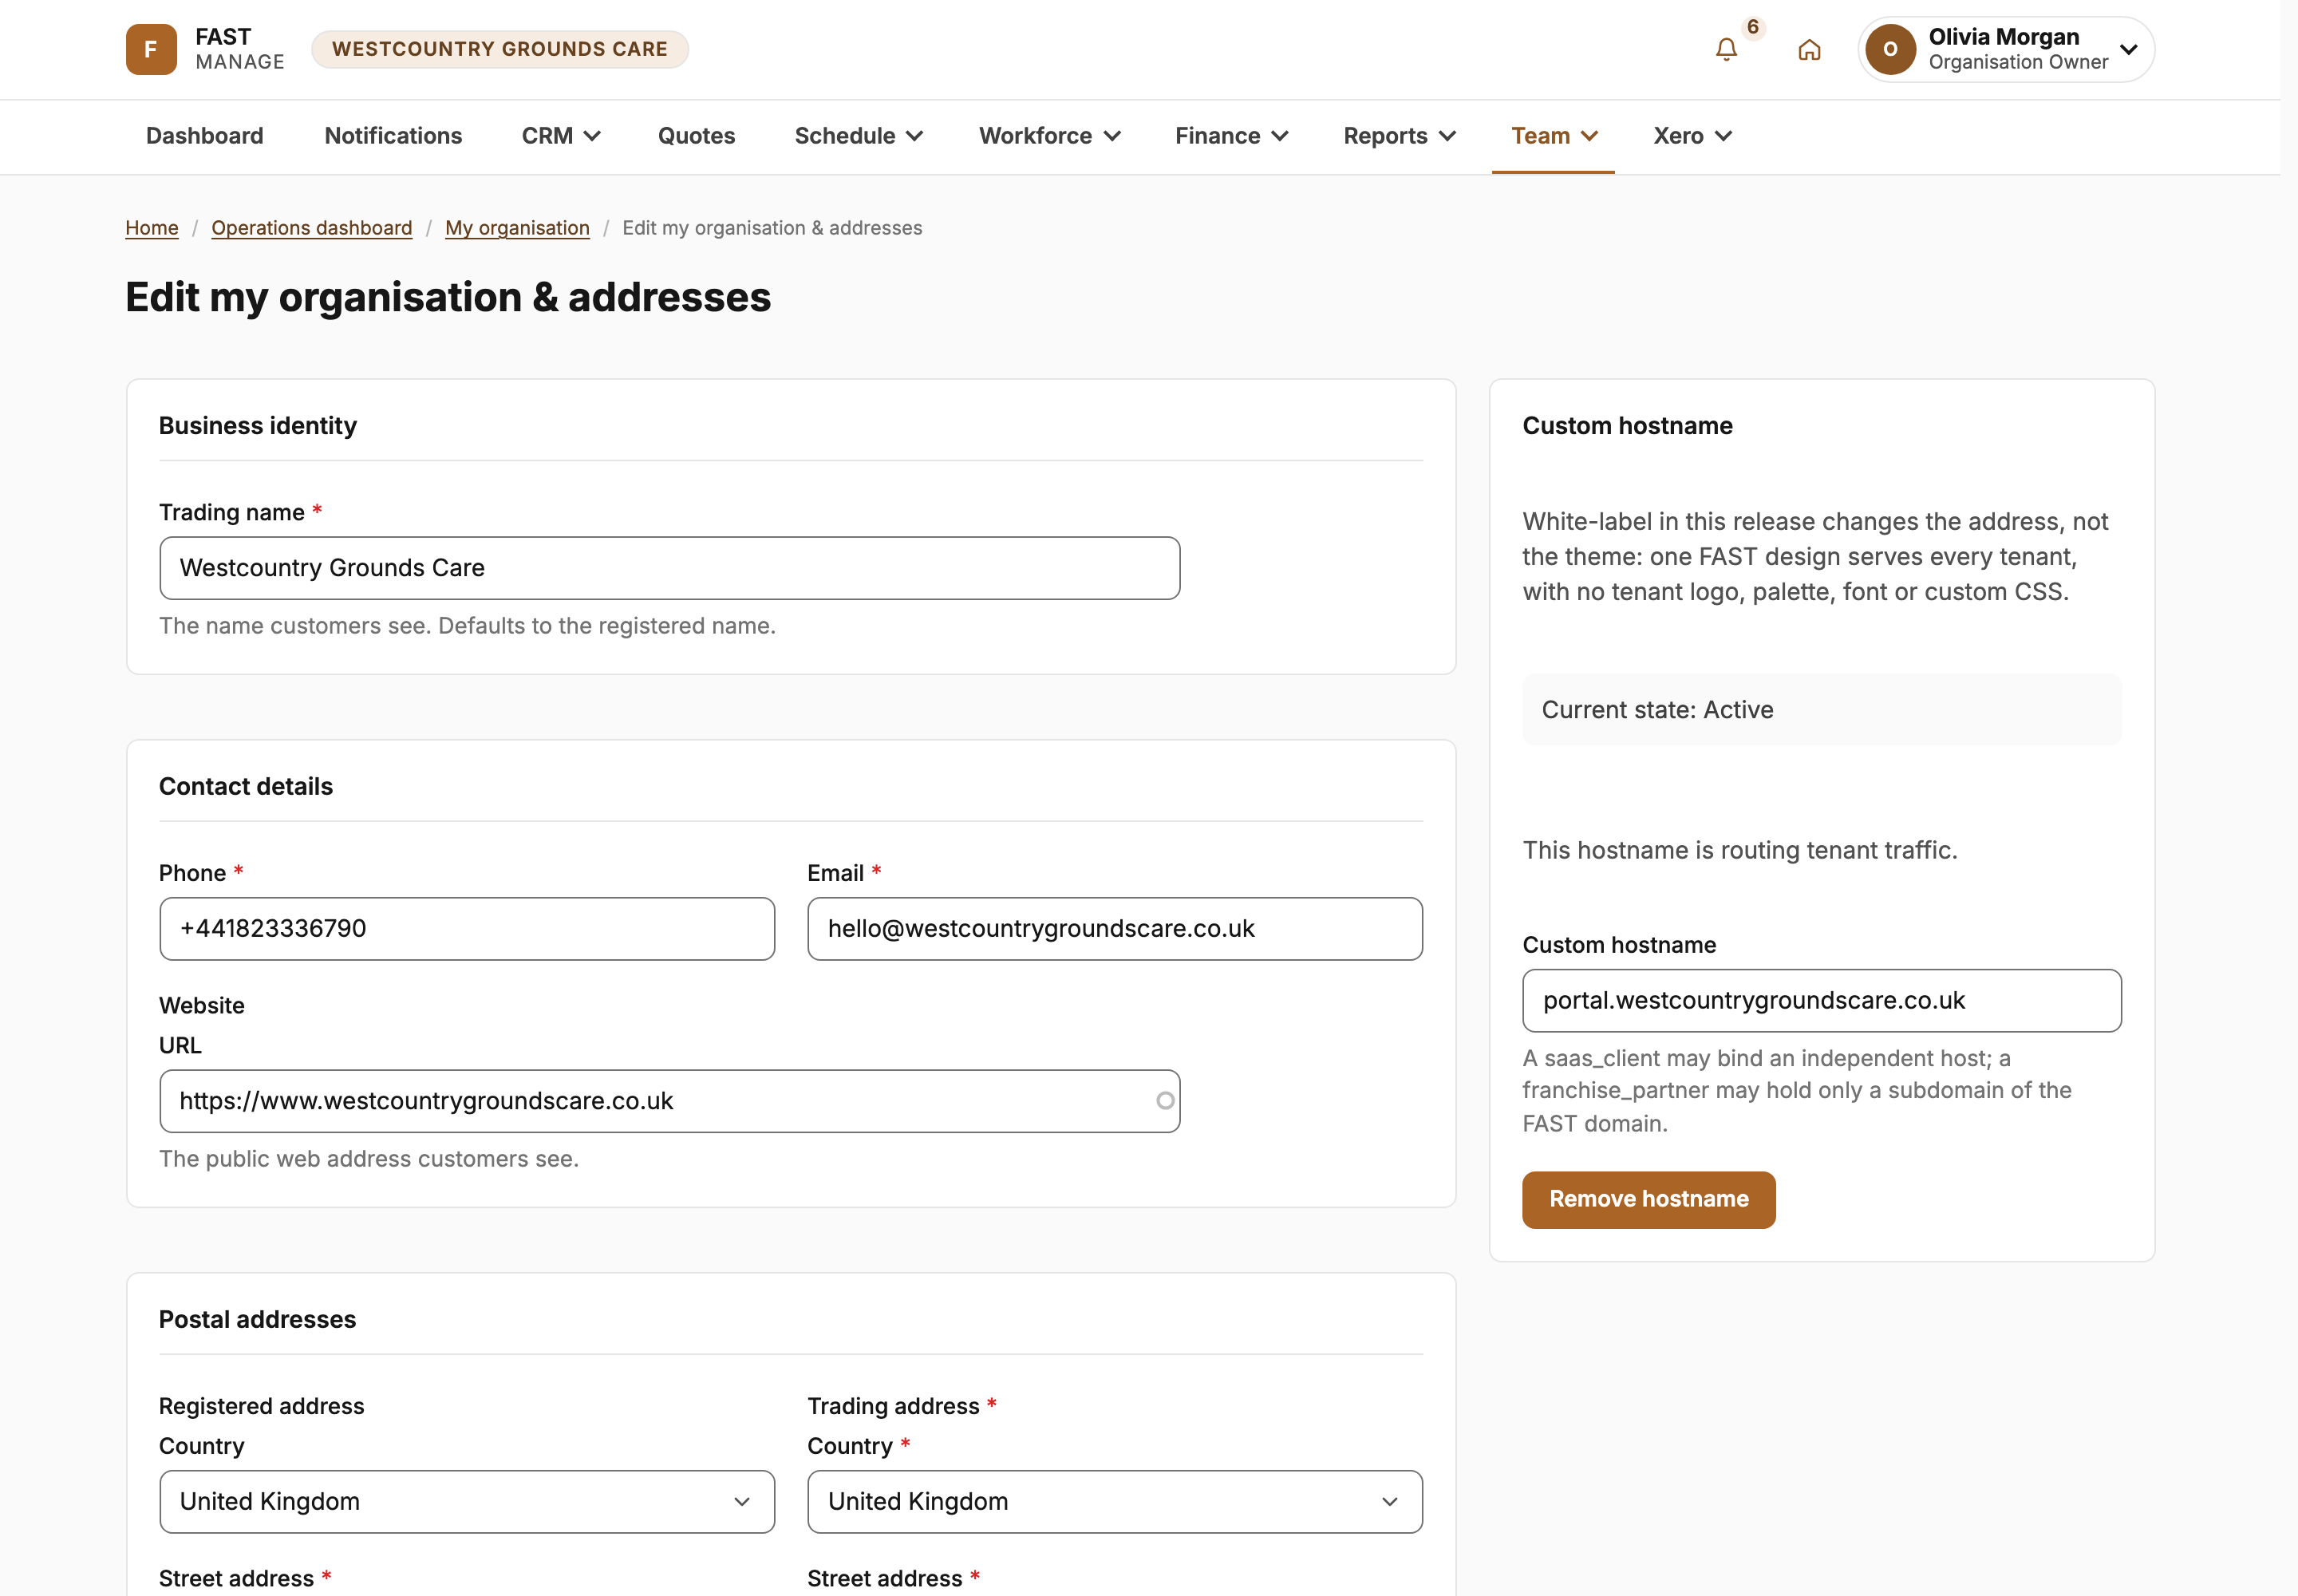Screen dimensions: 2298x1596
Task: Click the home icon in header
Action: [x=1809, y=49]
